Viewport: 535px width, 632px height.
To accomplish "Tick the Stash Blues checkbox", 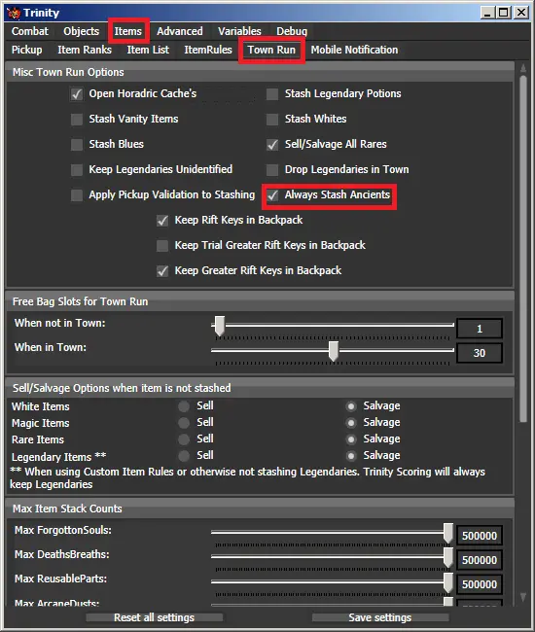I will click(x=77, y=145).
